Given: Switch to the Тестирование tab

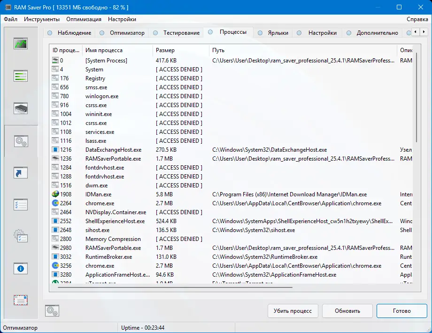Looking at the screenshot, I should [177, 33].
